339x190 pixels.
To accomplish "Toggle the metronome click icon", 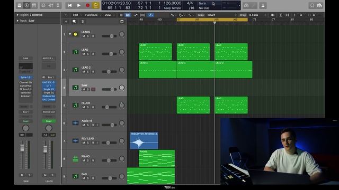I will tap(263, 6).
